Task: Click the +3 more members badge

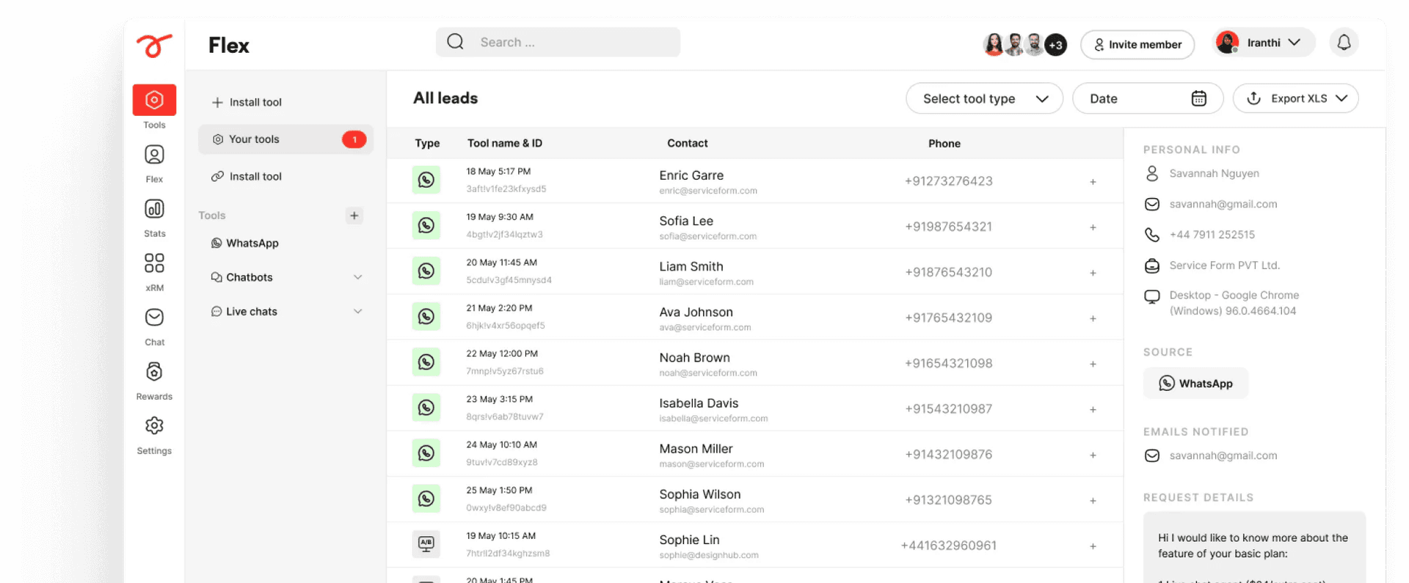Action: pyautogui.click(x=1055, y=45)
